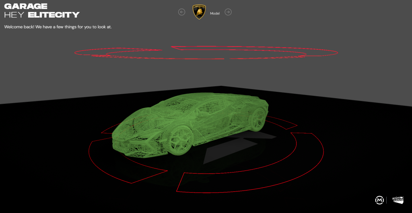Click the rear engine cover of the car
Viewport: 412px width, 213px height.
(241, 101)
